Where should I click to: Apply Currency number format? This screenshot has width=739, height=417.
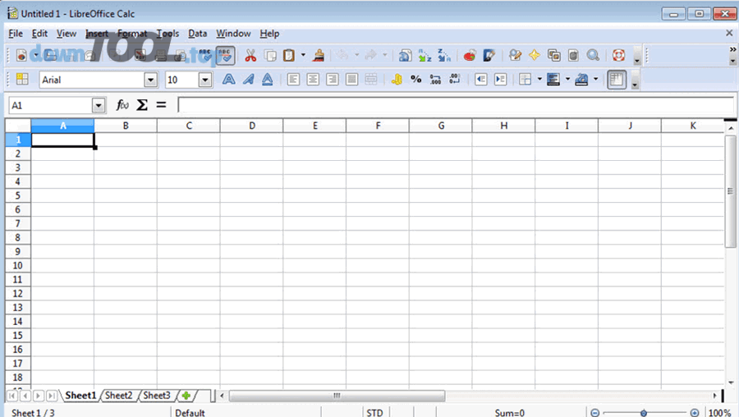(397, 79)
